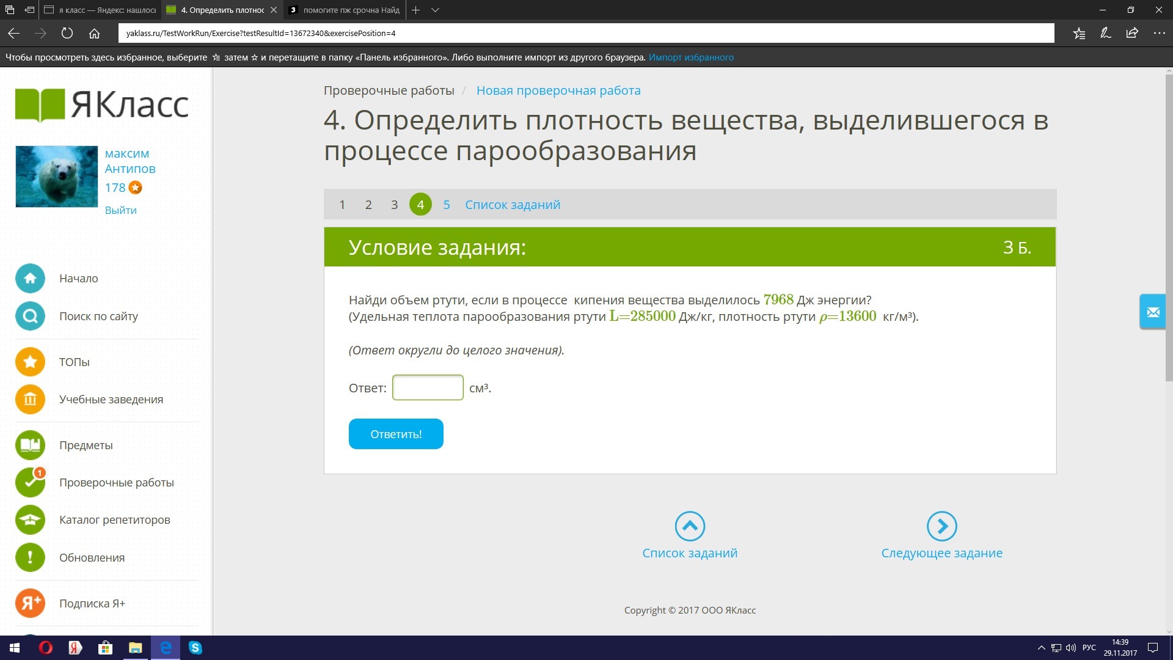Open Поиск по сайту search icon
The image size is (1173, 660).
pyautogui.click(x=30, y=317)
